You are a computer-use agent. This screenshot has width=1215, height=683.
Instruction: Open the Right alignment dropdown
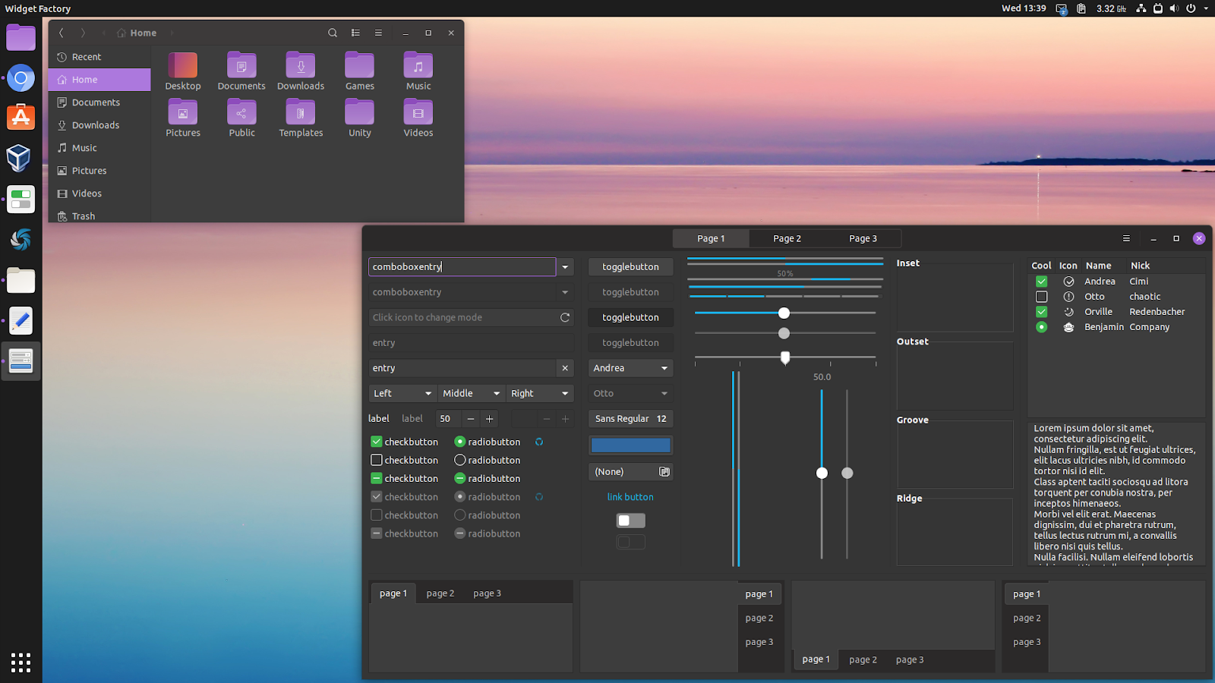pyautogui.click(x=540, y=393)
